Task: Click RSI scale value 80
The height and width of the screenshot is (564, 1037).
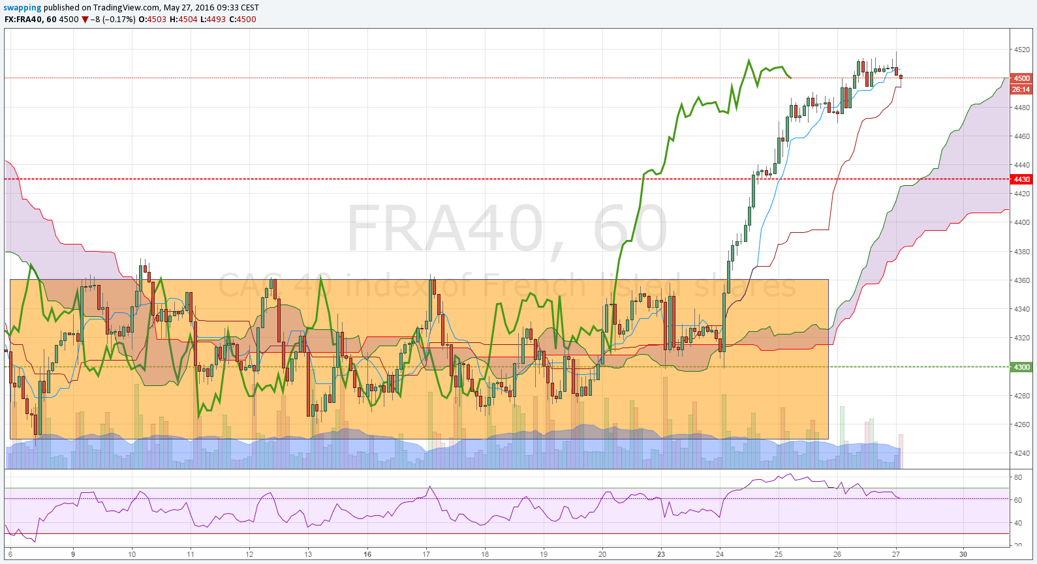Action: coord(1017,477)
